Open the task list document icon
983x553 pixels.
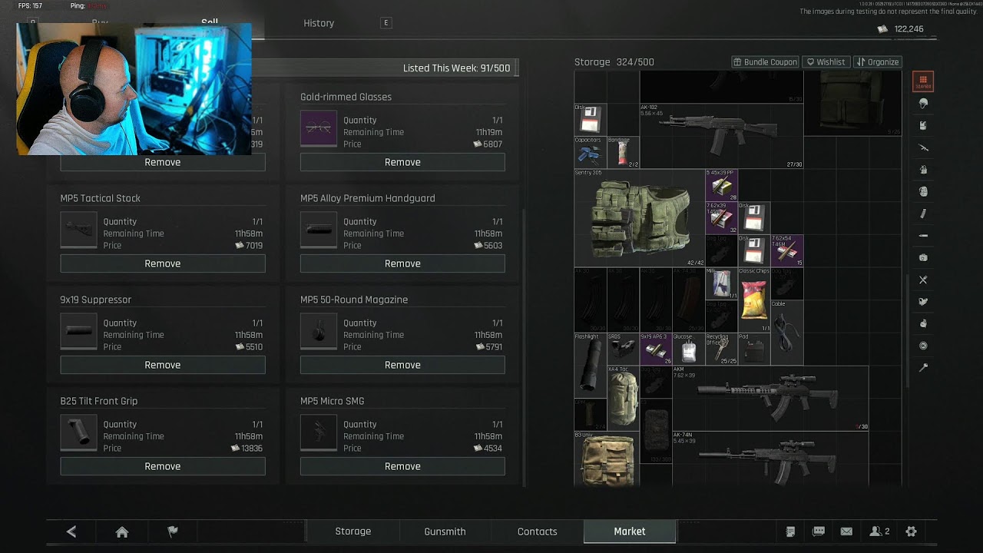791,531
